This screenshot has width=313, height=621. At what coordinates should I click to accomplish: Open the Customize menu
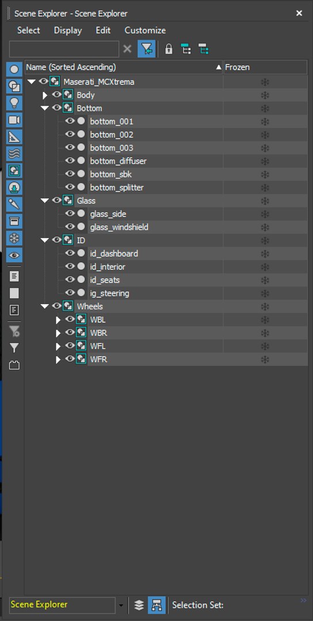[145, 30]
